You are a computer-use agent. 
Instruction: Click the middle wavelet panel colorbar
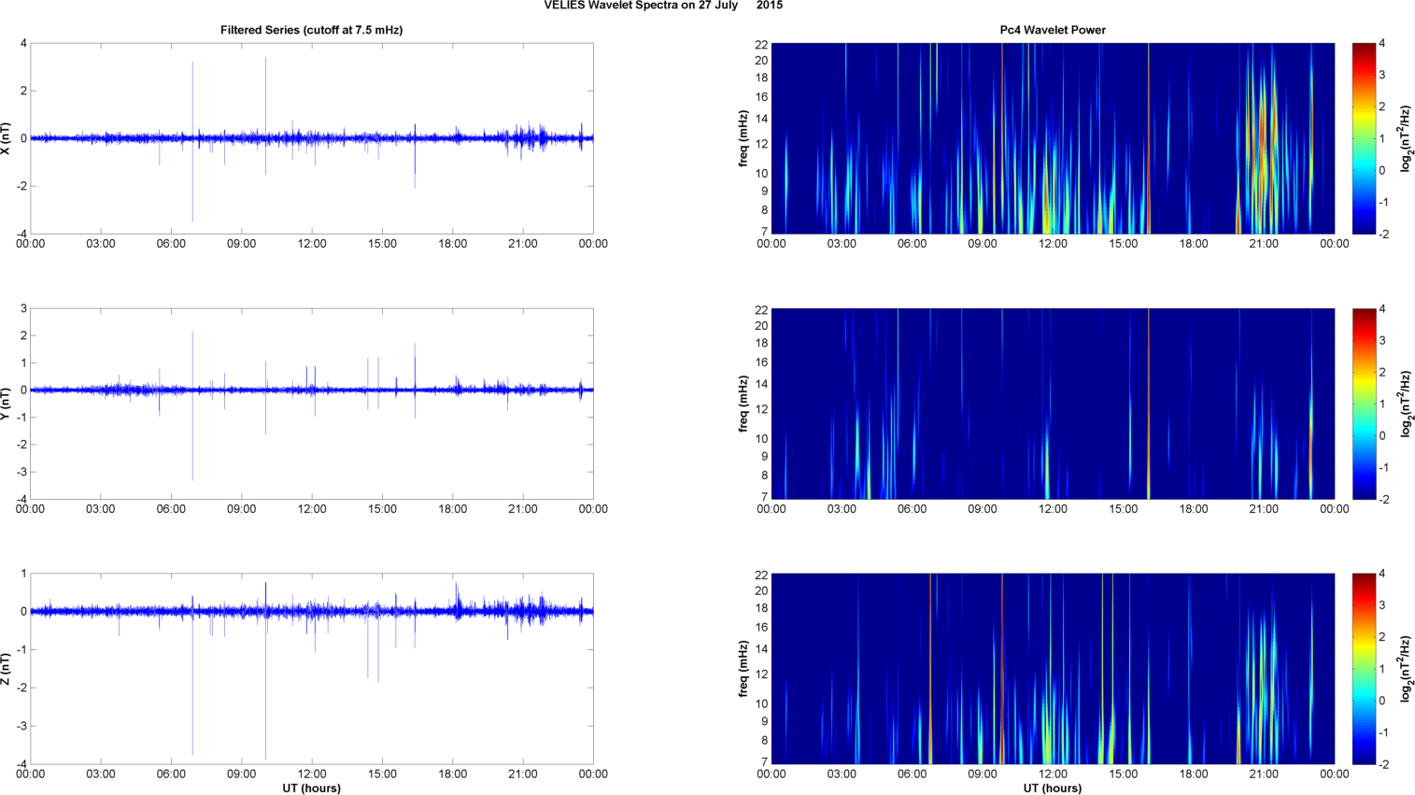coord(1364,404)
